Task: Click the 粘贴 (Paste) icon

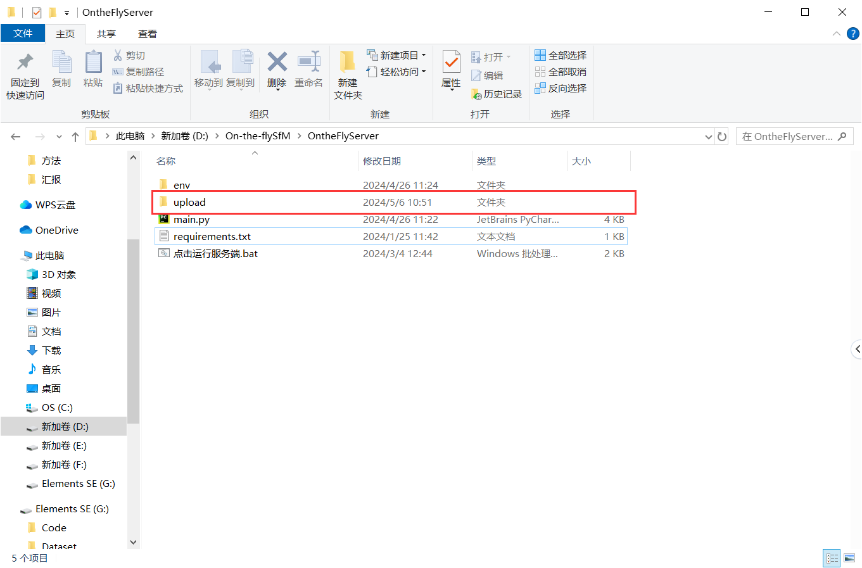Action: pyautogui.click(x=93, y=66)
